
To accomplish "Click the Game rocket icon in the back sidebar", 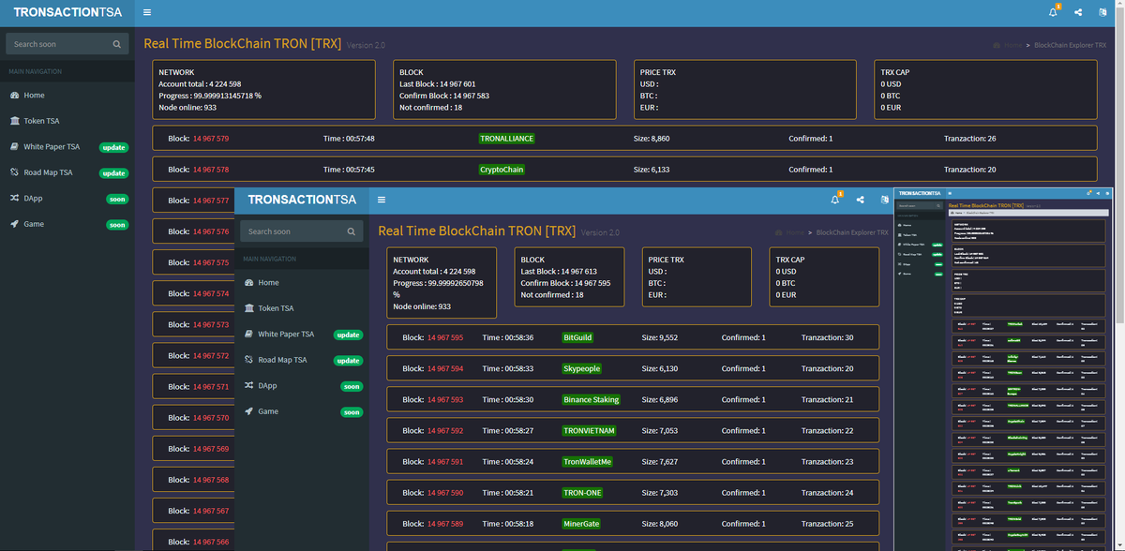I will point(15,224).
